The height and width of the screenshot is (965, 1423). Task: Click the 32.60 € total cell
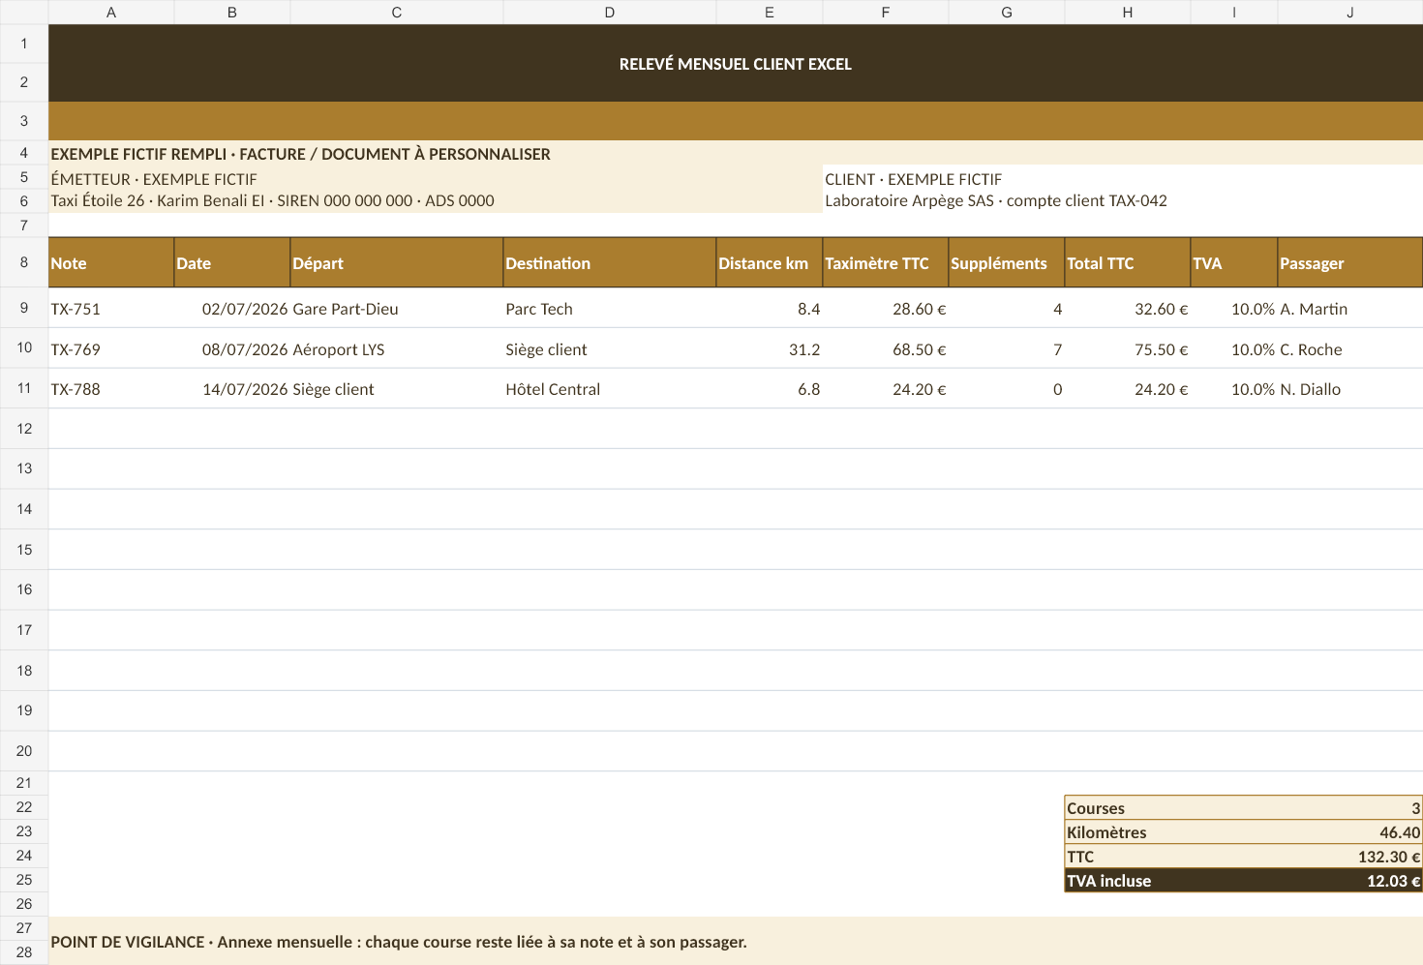click(1128, 308)
